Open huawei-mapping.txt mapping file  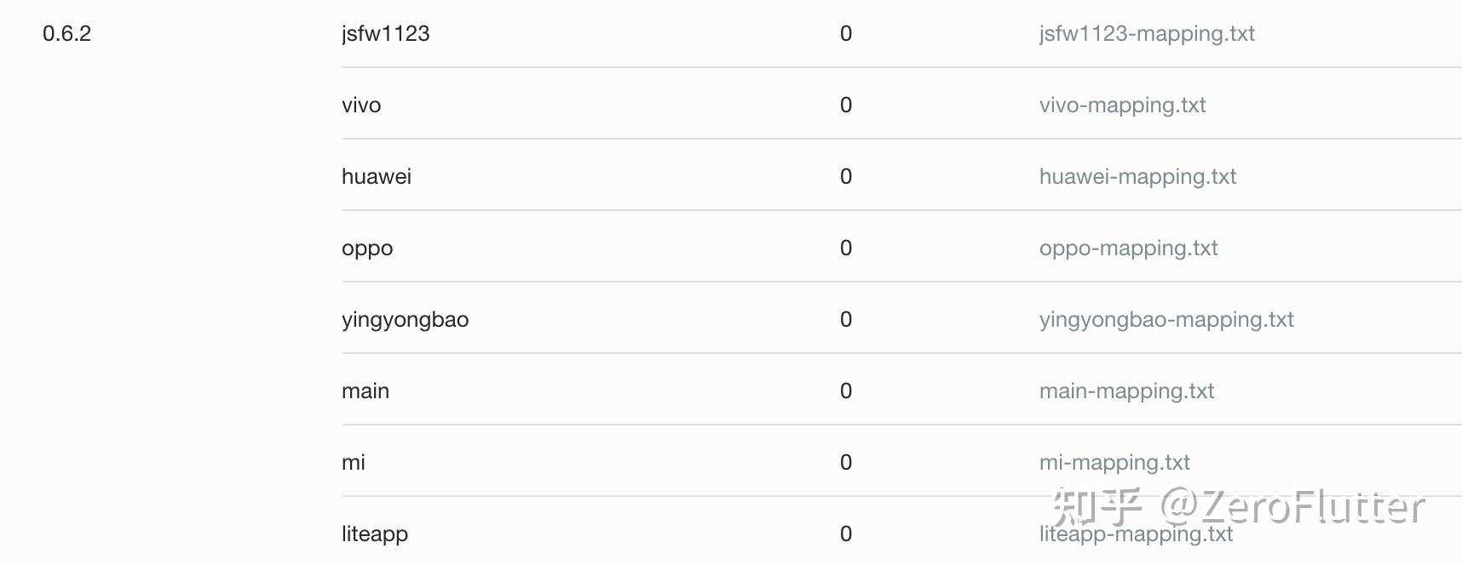[x=1137, y=177]
